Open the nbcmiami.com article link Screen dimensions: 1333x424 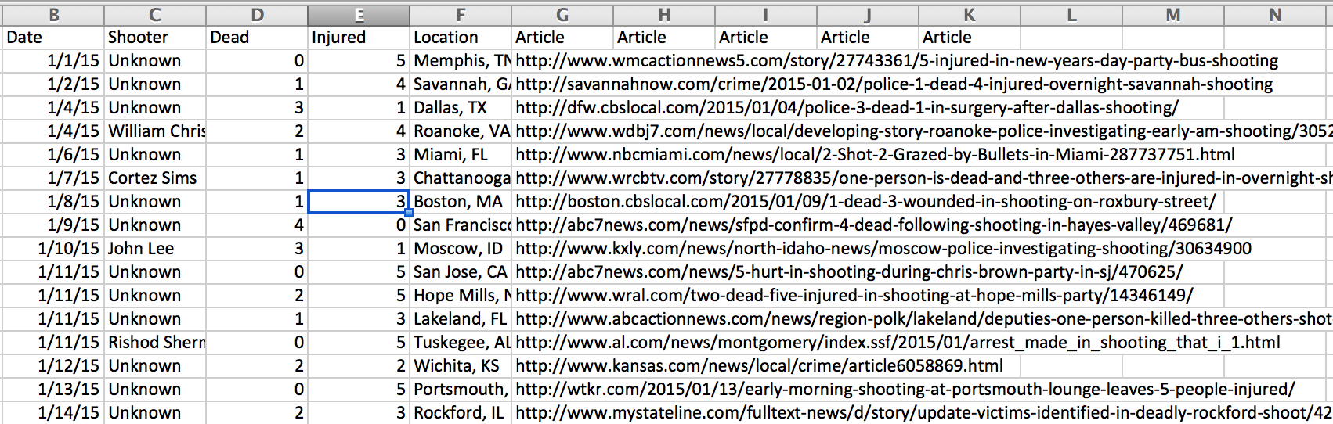[875, 155]
